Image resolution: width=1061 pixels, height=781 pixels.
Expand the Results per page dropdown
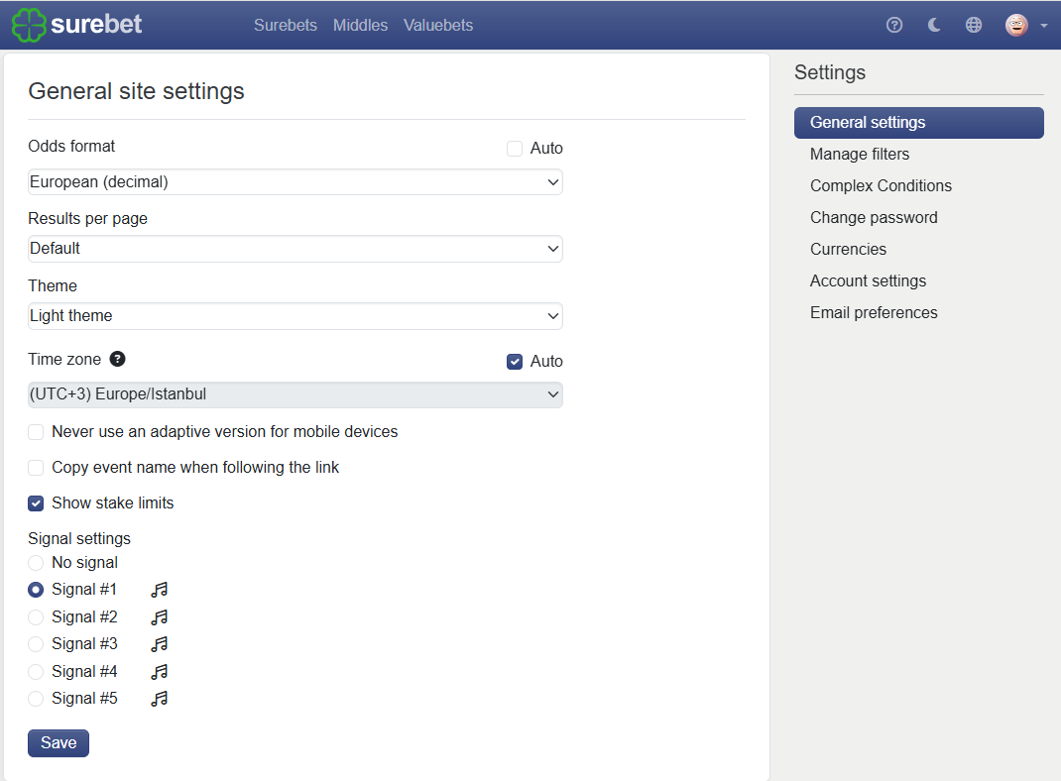(295, 249)
